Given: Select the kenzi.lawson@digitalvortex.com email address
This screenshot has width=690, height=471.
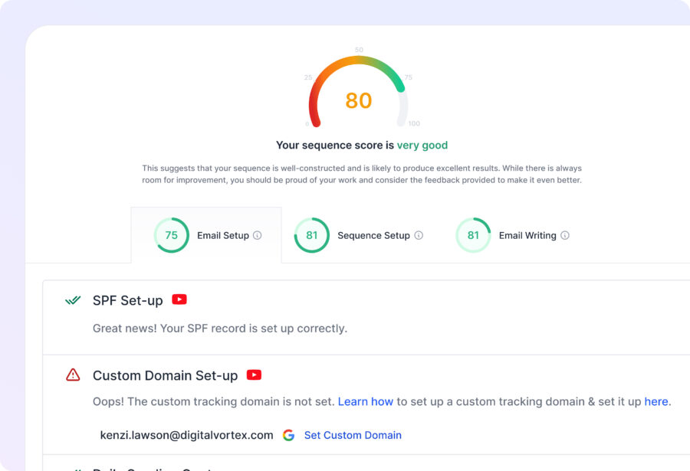Looking at the screenshot, I should pyautogui.click(x=186, y=435).
